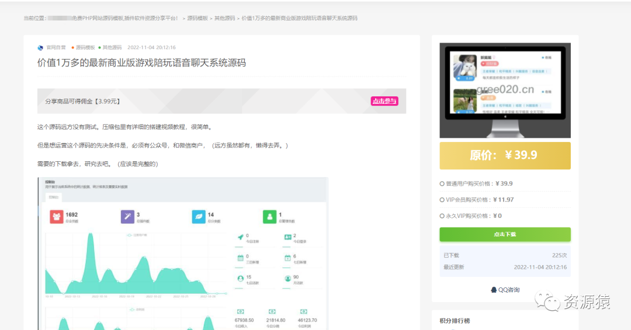Click the 官网自营 author avatar icon
Image resolution: width=631 pixels, height=330 pixels.
coord(40,47)
